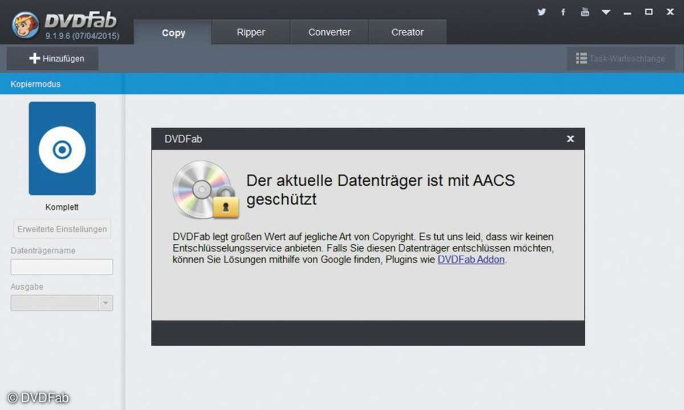Click the Datenträgername input field
This screenshot has height=410, width=684.
point(62,267)
